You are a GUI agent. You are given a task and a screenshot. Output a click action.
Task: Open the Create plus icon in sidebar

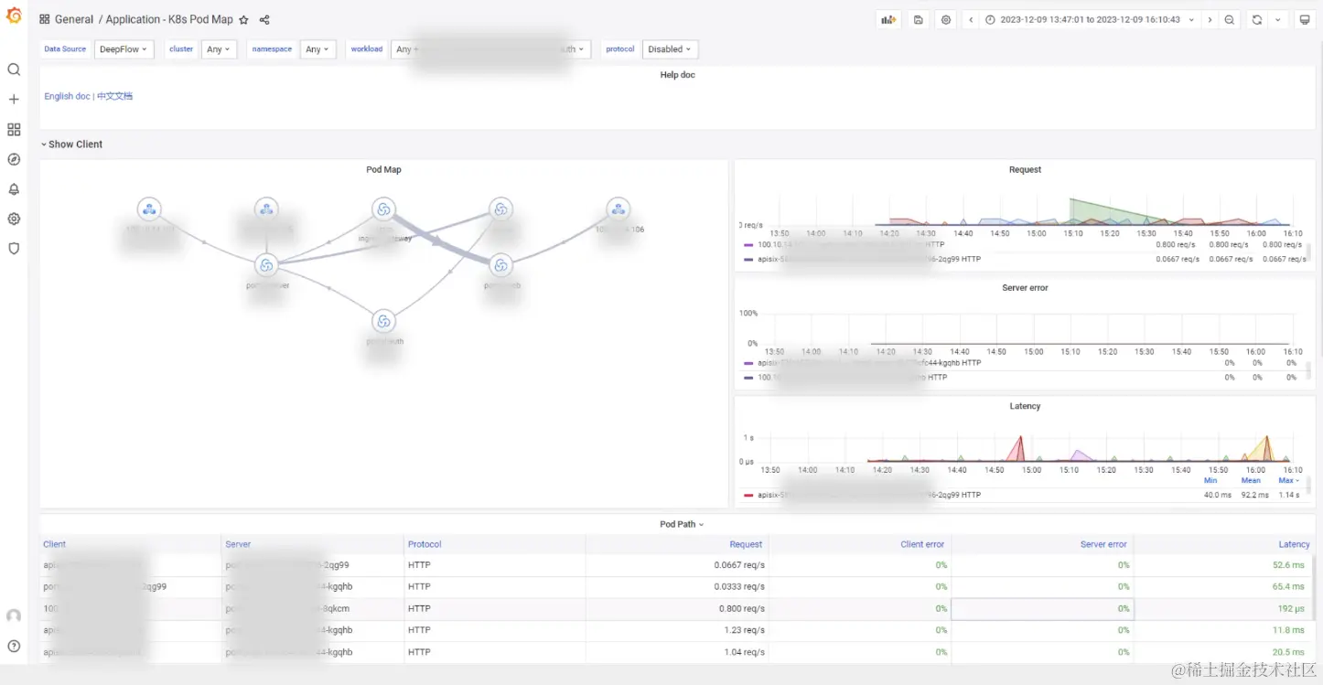click(14, 100)
